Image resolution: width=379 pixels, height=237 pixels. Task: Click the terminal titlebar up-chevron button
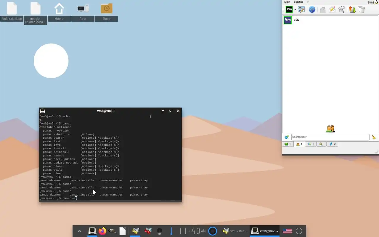[x=170, y=111]
